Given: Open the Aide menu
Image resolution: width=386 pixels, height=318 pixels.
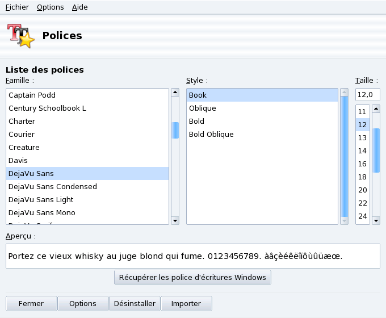Looking at the screenshot, I should [80, 7].
